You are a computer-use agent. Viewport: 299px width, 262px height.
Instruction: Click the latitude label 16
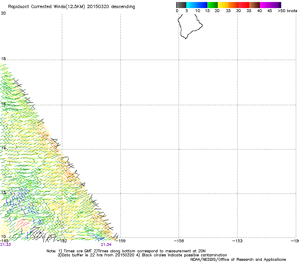click(x=3, y=104)
